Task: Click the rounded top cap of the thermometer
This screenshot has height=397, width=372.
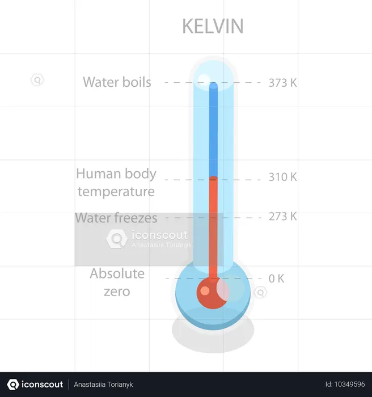Action: (x=213, y=75)
